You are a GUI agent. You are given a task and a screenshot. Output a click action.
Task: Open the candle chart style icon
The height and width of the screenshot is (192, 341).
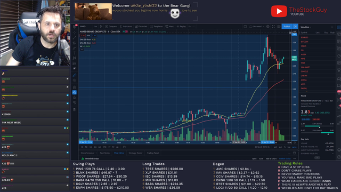click(101, 26)
